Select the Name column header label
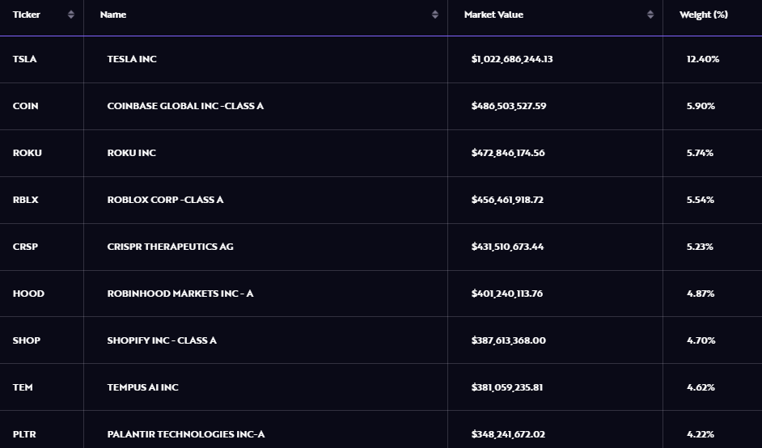 pyautogui.click(x=112, y=15)
